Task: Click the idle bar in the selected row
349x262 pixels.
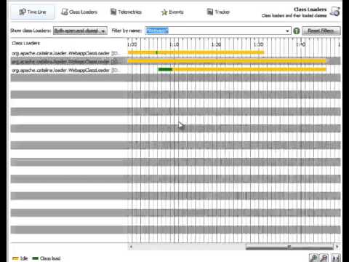Action: 227,61
